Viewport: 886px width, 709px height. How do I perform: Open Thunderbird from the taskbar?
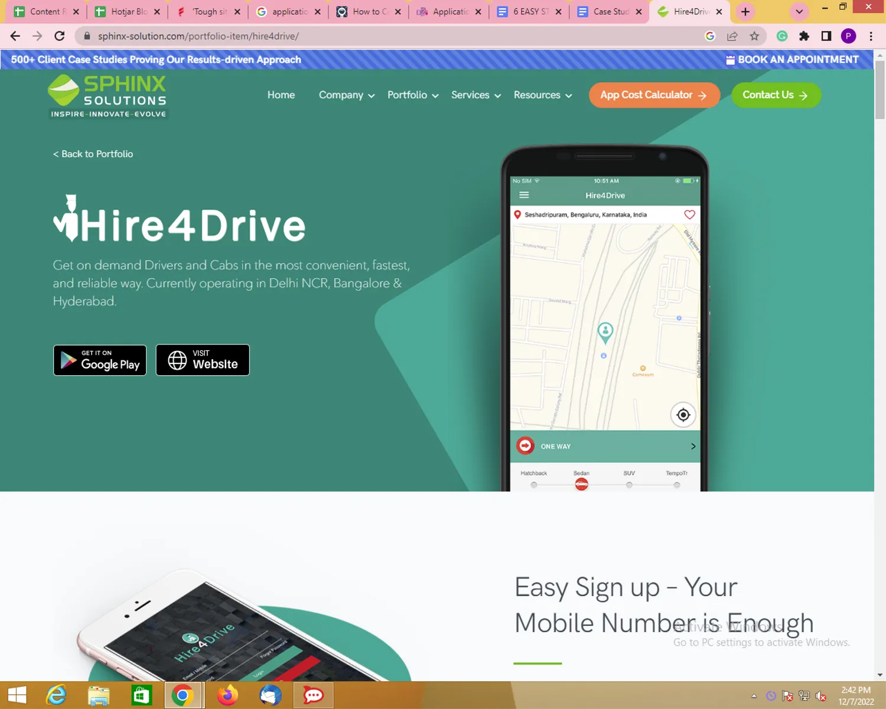click(x=271, y=695)
